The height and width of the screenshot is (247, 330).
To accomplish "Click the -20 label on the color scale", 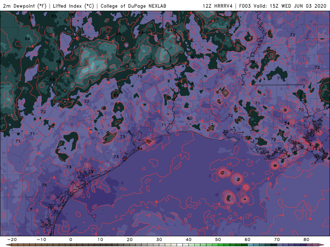I will (12, 240).
